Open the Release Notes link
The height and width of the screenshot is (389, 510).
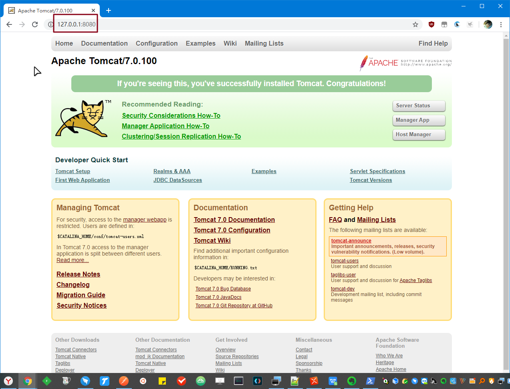point(79,274)
